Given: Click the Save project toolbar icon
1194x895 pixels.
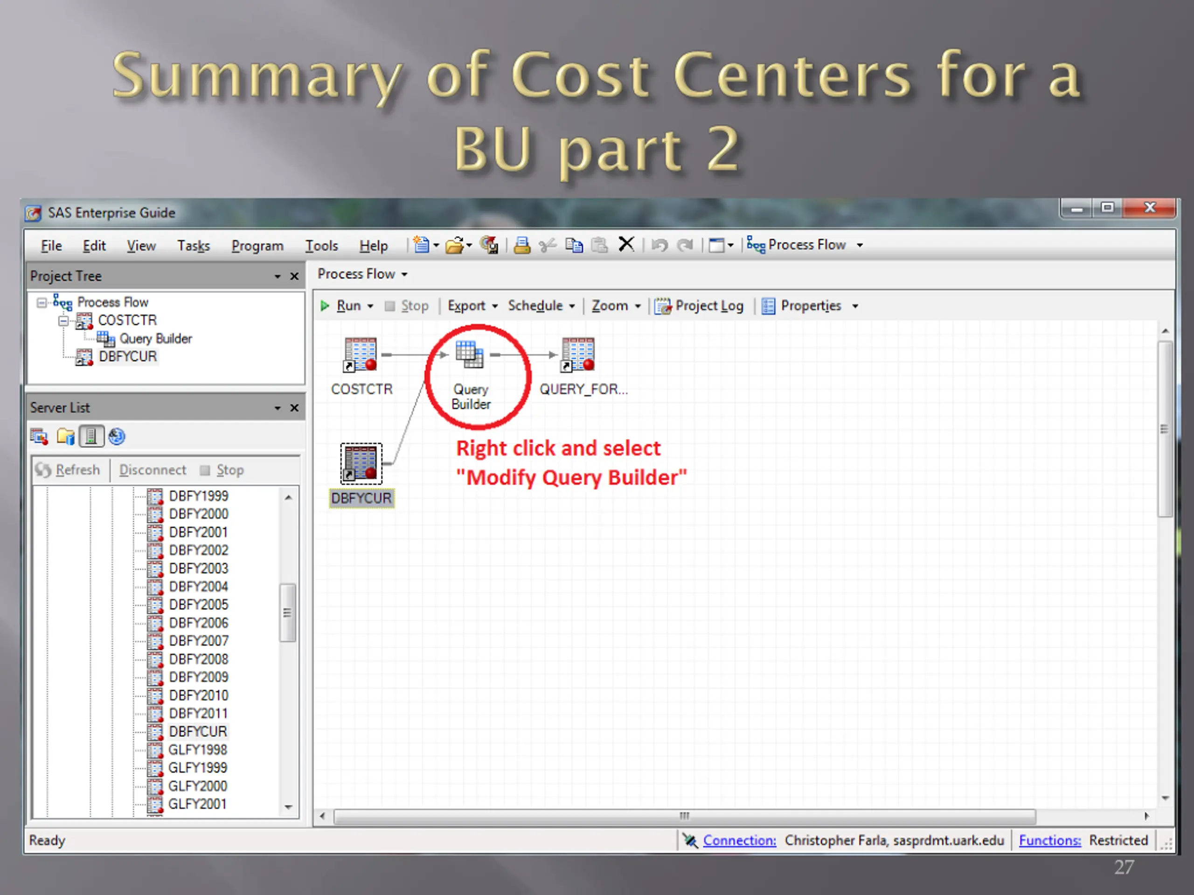Looking at the screenshot, I should (x=489, y=245).
